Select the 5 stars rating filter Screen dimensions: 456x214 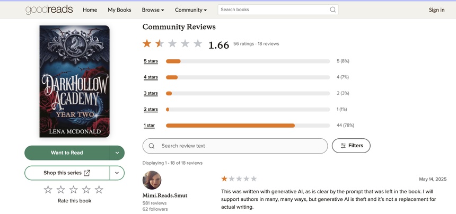tap(151, 61)
